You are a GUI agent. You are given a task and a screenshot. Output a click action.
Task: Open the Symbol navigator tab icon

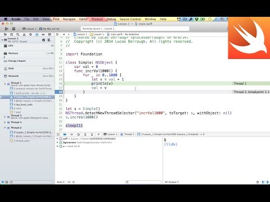[x=12, y=34]
